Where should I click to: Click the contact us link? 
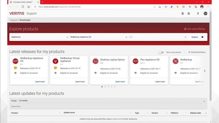pos(116,119)
